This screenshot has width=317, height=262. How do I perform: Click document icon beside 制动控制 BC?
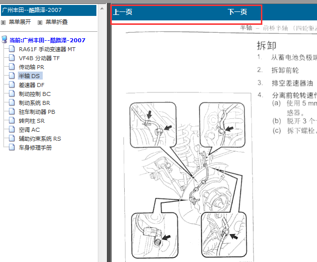(x=12, y=93)
